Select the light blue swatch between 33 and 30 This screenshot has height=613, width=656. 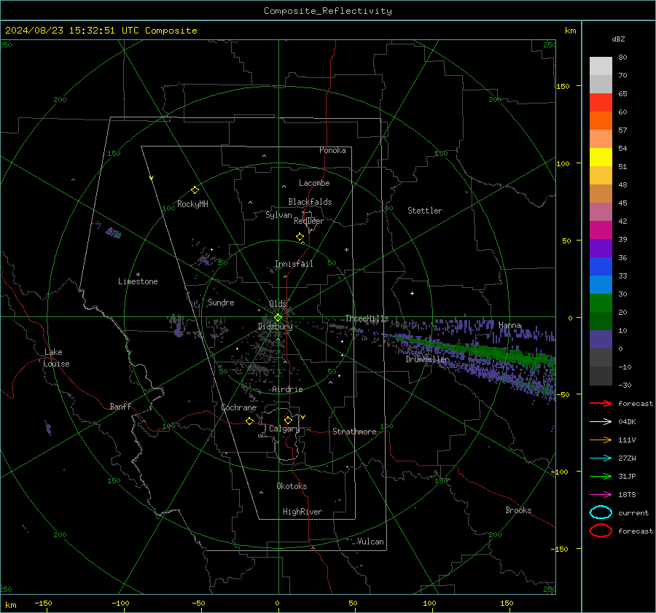(x=601, y=285)
